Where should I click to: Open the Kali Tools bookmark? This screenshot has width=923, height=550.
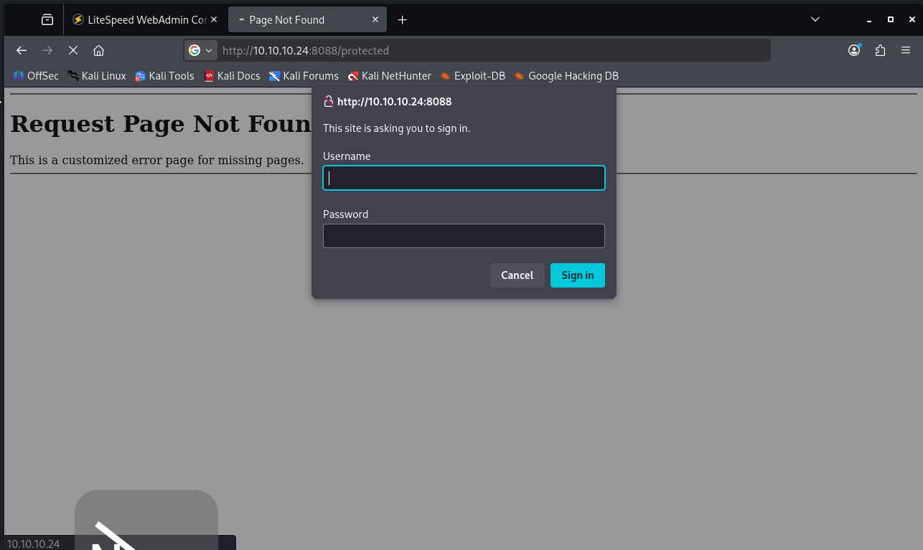point(165,76)
